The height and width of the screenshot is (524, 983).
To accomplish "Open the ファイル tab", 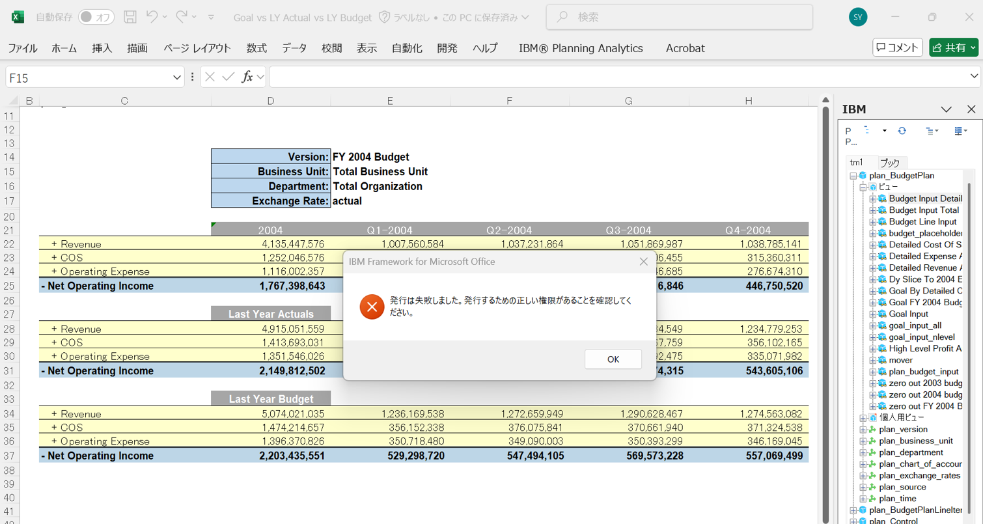I will click(x=22, y=48).
